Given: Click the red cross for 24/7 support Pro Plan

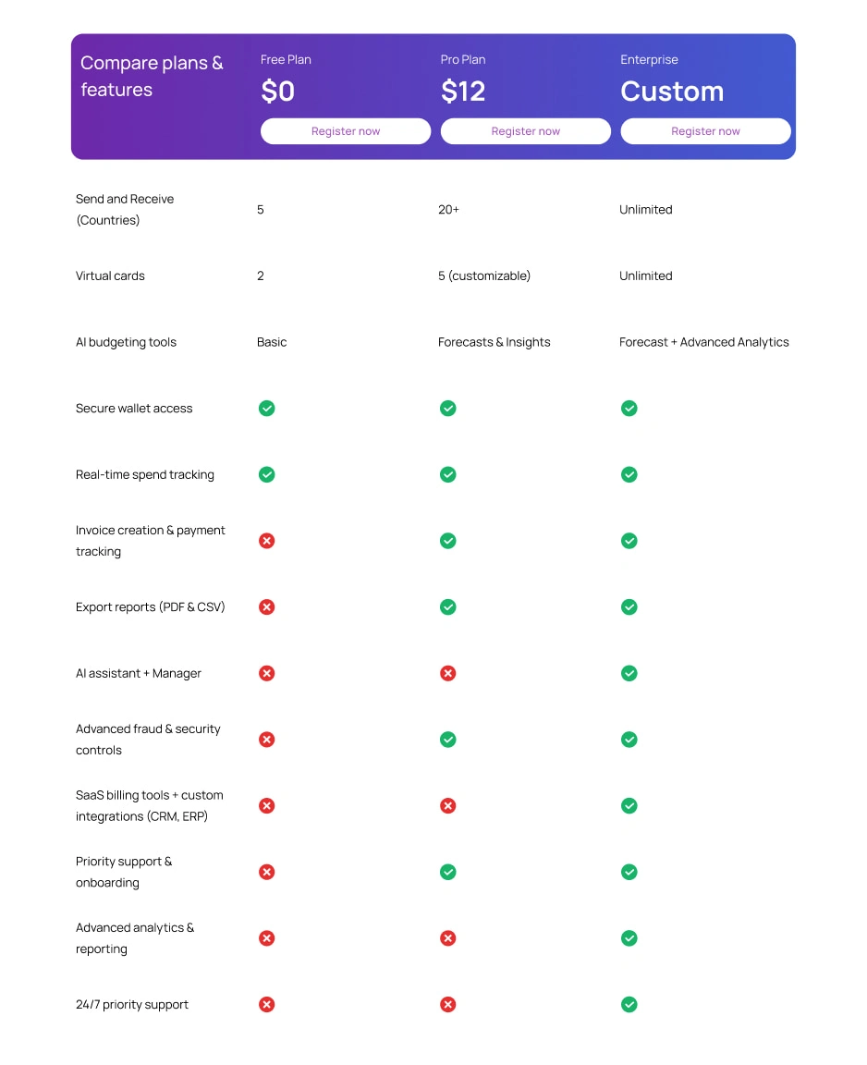Looking at the screenshot, I should pos(448,1004).
